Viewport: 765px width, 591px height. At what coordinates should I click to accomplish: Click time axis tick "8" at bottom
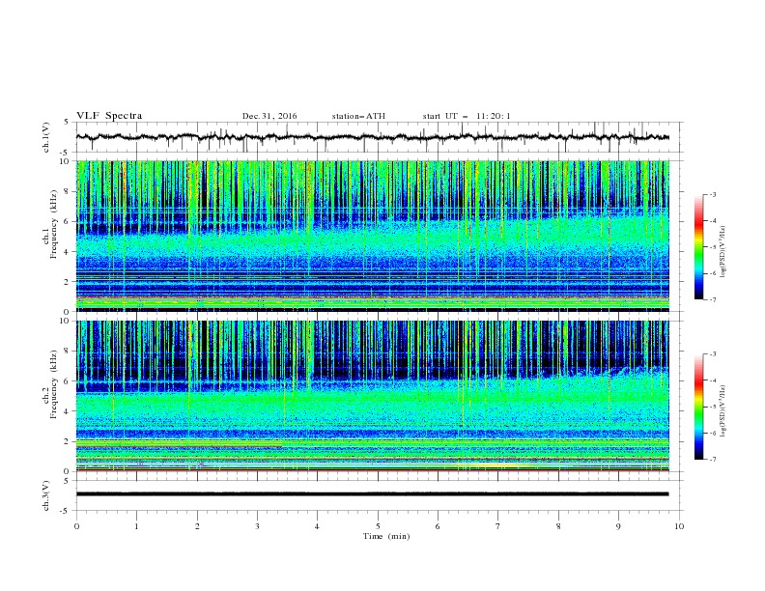558,526
